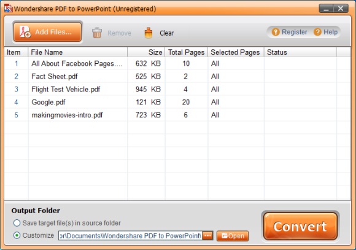Screen dimensions: 356x250
Task: Click the Wondershare app icon in title bar
Action: 9,8
